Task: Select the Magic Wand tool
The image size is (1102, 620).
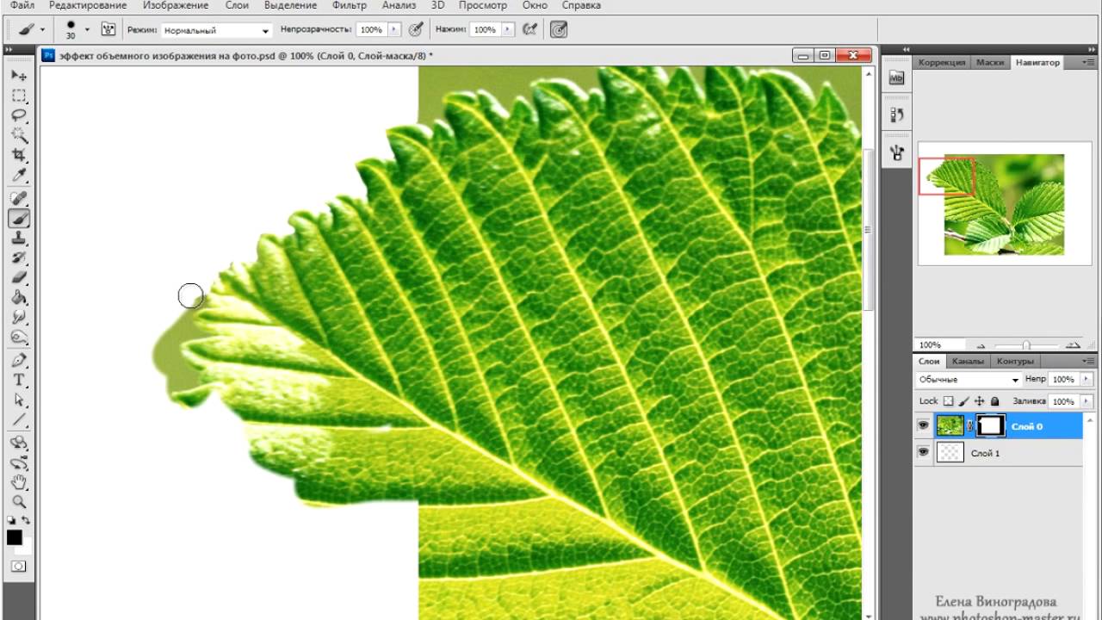Action: pos(19,135)
